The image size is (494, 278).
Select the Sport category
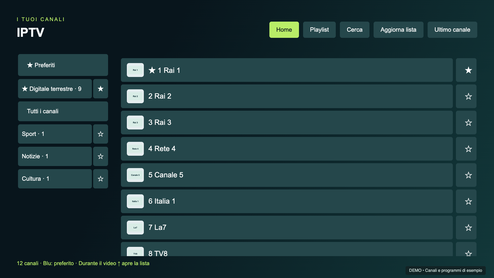55,134
